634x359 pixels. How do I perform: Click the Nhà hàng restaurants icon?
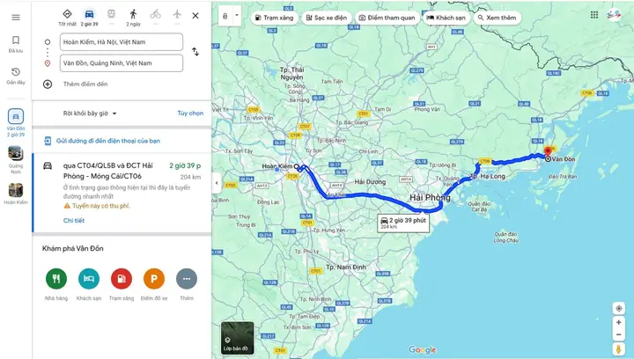(56, 279)
